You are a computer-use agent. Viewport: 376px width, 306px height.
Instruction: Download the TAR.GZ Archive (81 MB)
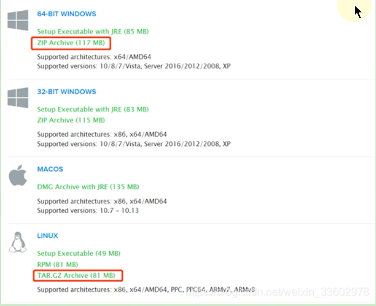click(76, 275)
